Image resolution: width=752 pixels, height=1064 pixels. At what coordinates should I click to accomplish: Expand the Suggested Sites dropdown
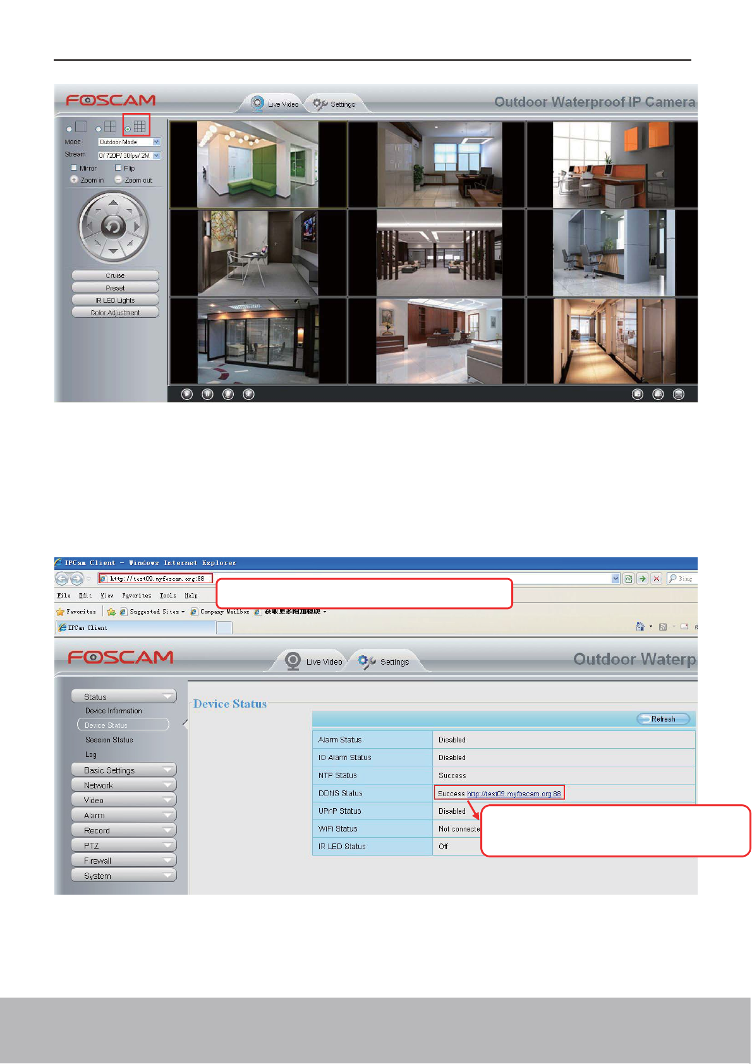coord(183,612)
